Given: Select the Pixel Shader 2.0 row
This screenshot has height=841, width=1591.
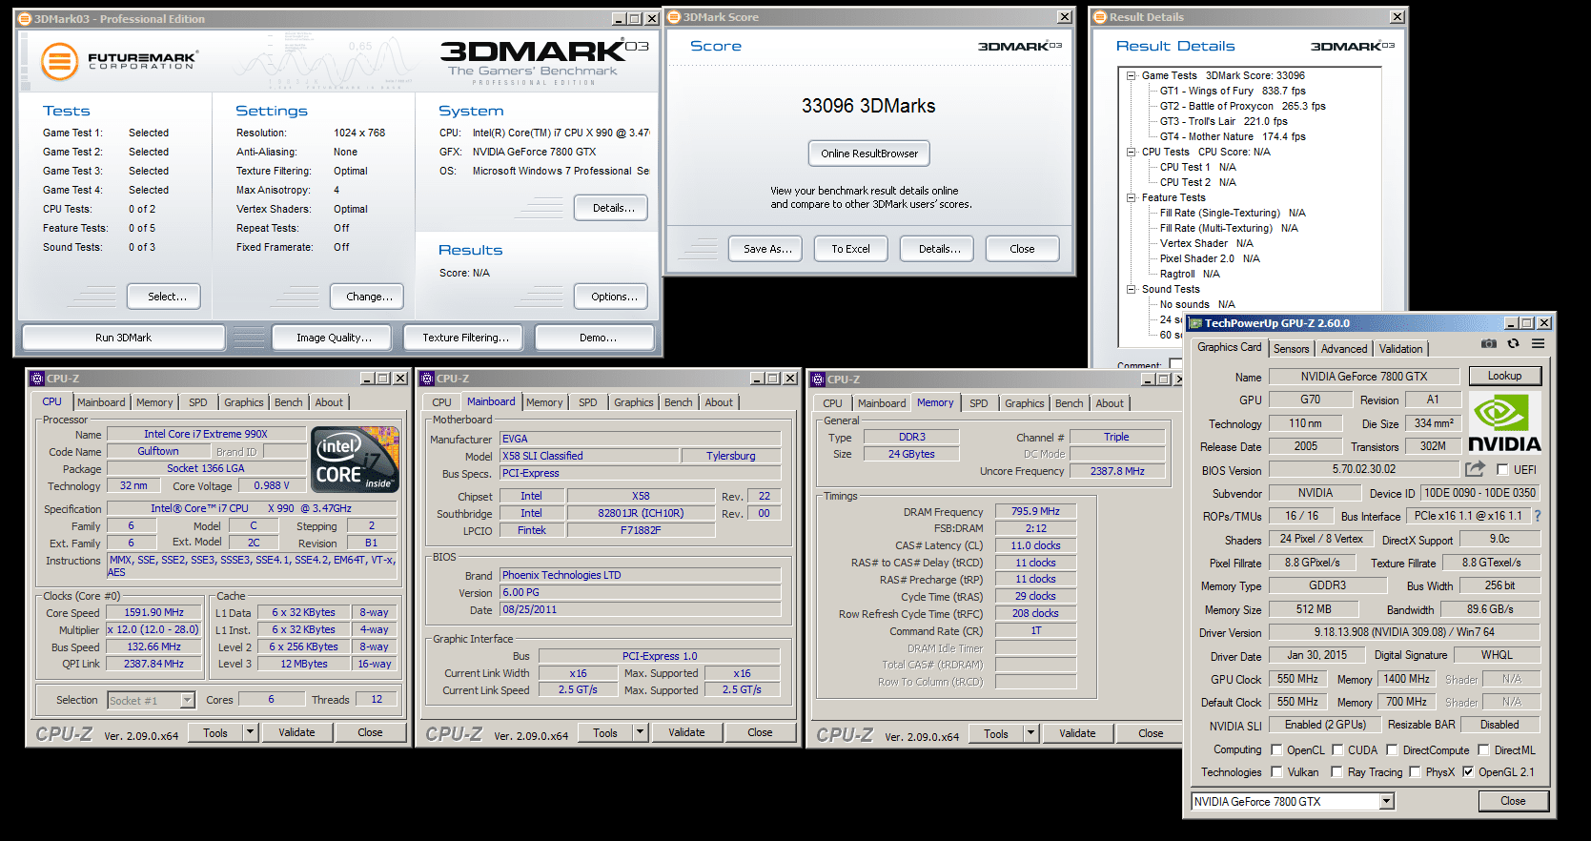Looking at the screenshot, I should [x=1210, y=258].
